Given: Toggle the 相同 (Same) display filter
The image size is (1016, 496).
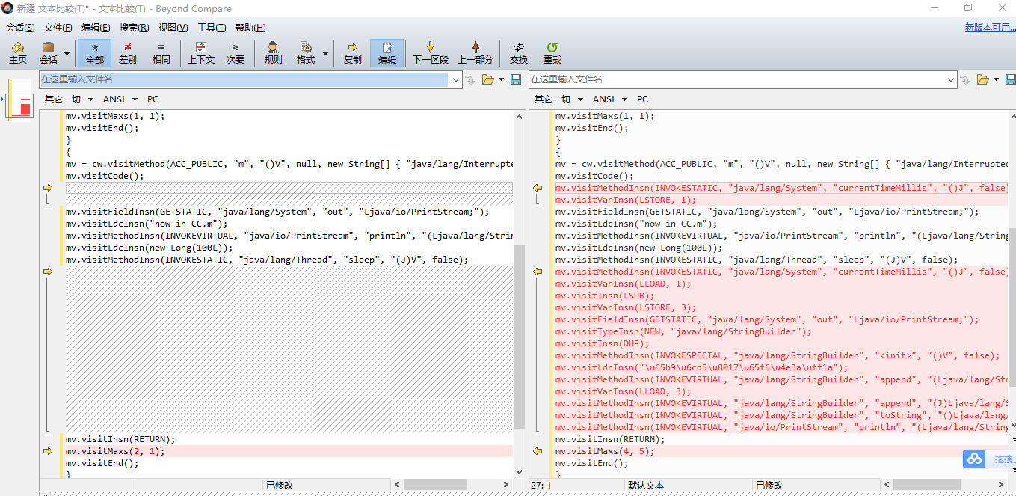Looking at the screenshot, I should (x=161, y=52).
